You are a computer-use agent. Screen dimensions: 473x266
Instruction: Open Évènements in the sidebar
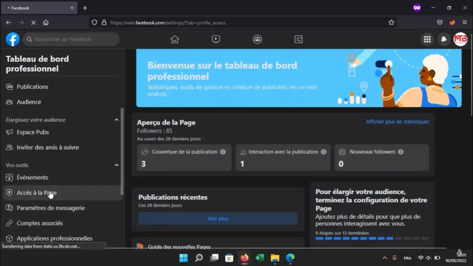62,177
